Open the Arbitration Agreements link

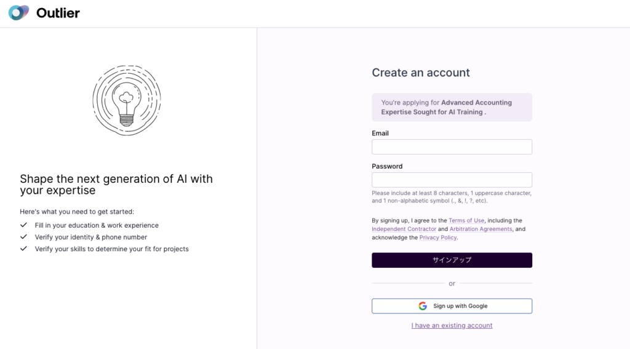tap(480, 229)
